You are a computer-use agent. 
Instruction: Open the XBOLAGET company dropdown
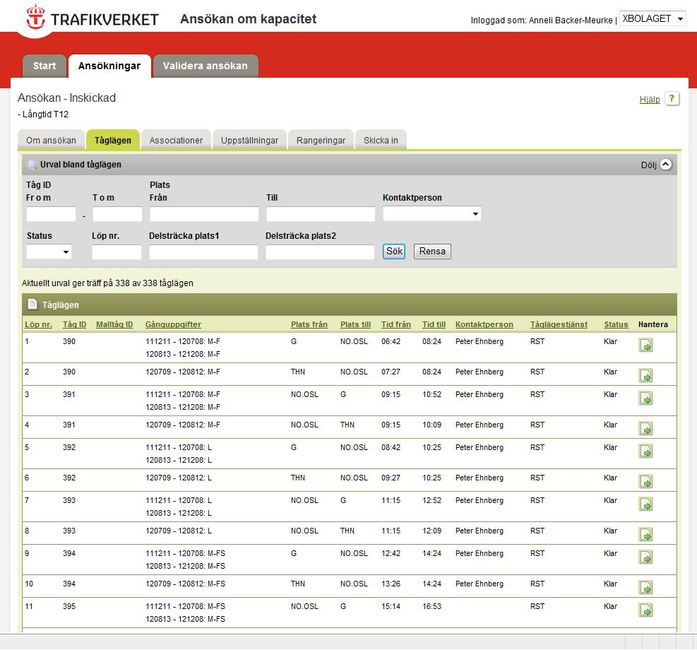coord(653,18)
